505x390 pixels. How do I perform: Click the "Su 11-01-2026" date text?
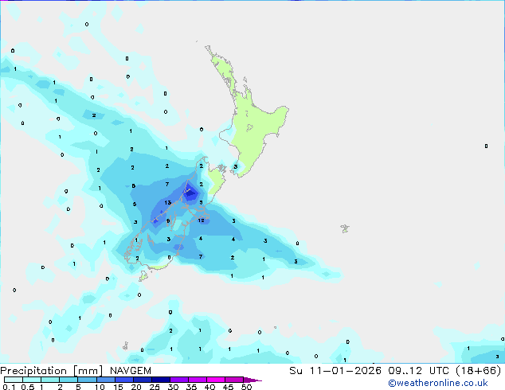335,371
